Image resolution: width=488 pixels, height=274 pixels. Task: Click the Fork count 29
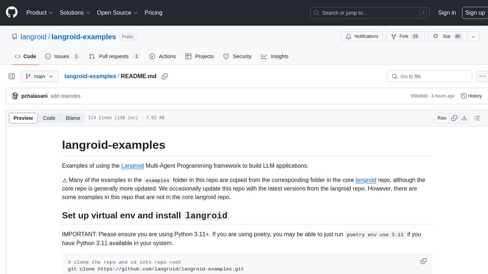tap(416, 37)
